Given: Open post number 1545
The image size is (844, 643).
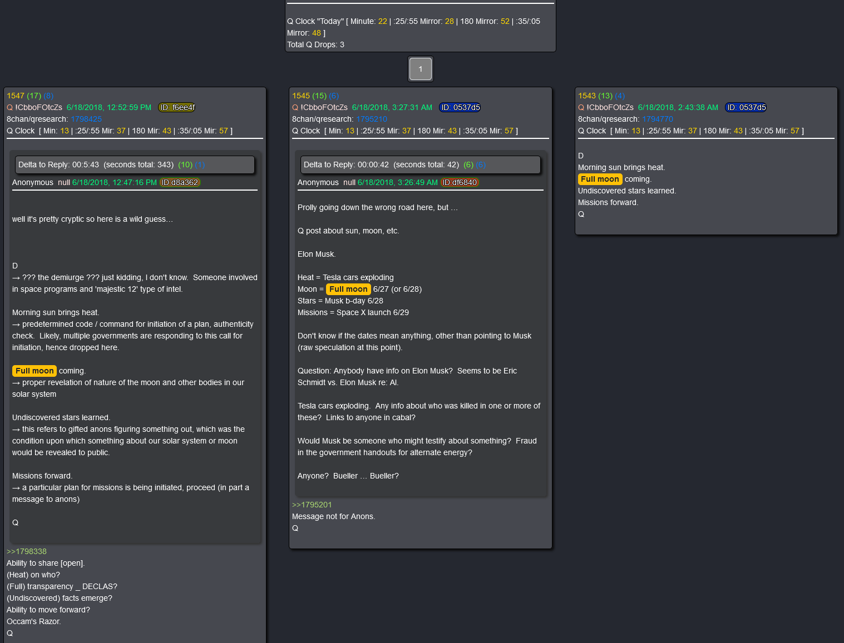Looking at the screenshot, I should tap(301, 96).
